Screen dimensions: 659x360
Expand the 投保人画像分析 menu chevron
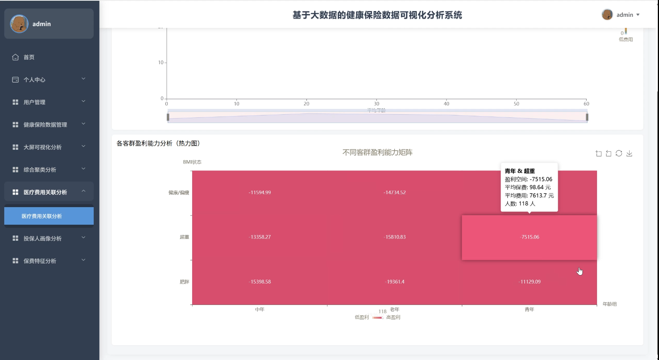click(83, 238)
